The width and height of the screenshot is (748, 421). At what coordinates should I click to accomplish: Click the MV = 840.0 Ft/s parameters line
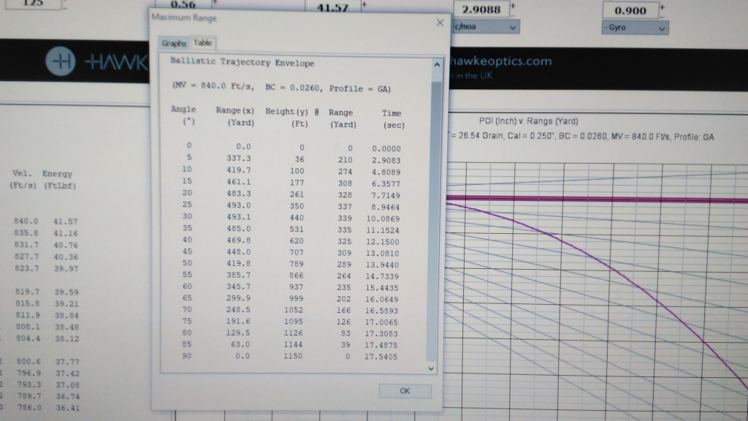tap(281, 88)
